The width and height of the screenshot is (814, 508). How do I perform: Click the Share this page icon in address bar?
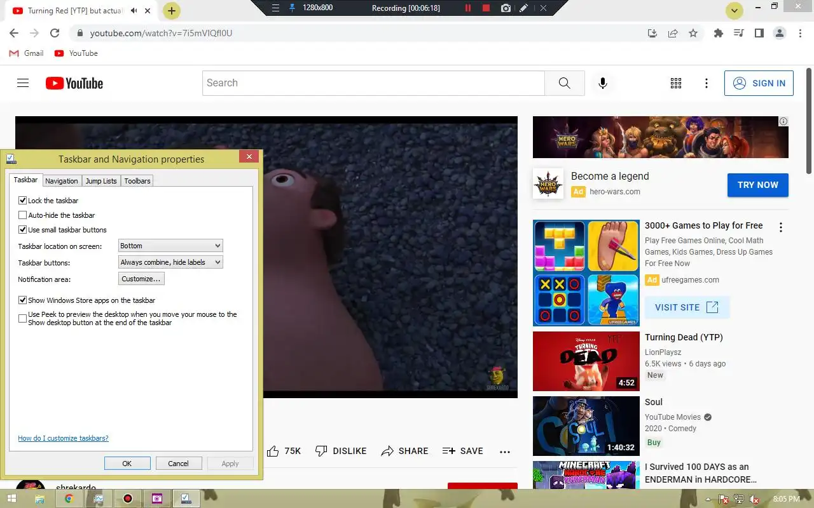[x=673, y=33]
